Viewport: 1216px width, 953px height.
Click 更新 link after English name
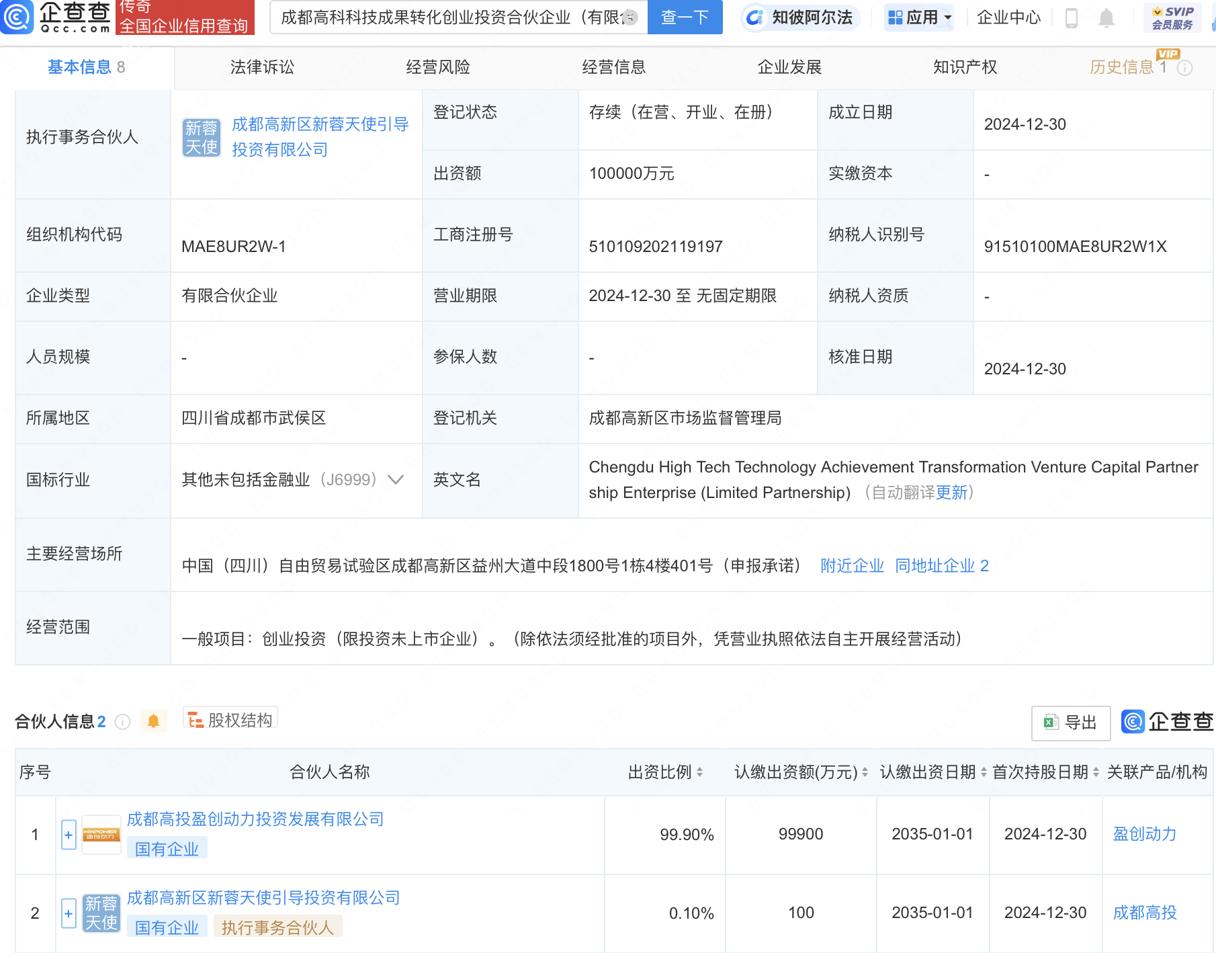(951, 493)
